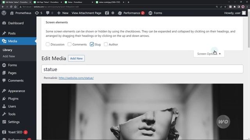Screen dimensions: 250x140
Task: Collapse the Screen Options panel
Action: pyautogui.click(x=209, y=54)
